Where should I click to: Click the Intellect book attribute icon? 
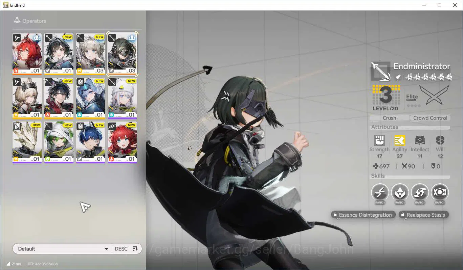420,140
